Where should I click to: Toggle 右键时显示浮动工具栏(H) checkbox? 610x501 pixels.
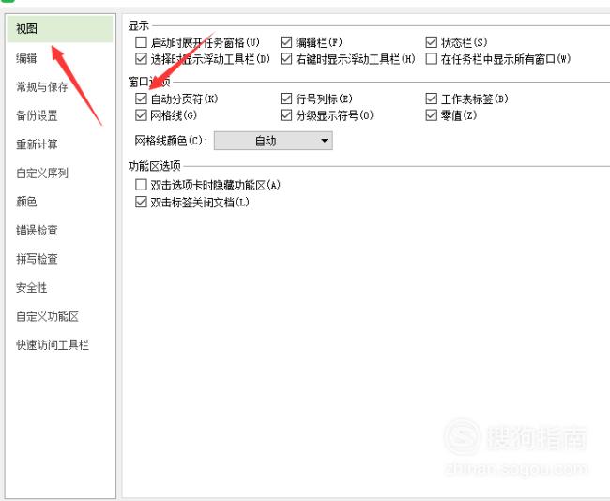(286, 59)
